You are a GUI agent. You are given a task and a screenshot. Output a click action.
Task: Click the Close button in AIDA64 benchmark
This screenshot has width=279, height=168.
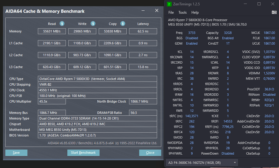coord(150,153)
